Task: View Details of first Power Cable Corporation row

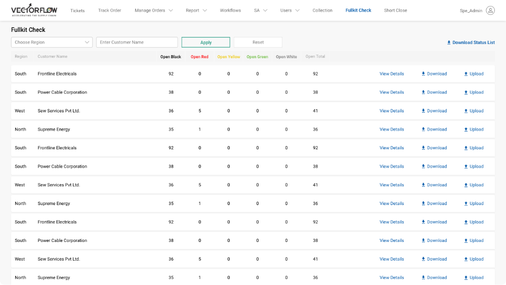Action: (x=392, y=93)
